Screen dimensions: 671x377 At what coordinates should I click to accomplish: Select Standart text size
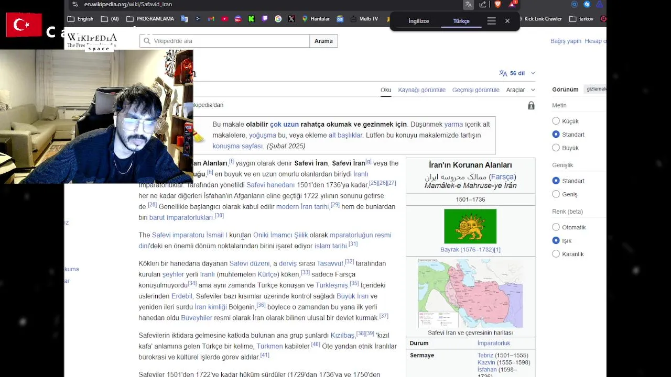click(556, 135)
